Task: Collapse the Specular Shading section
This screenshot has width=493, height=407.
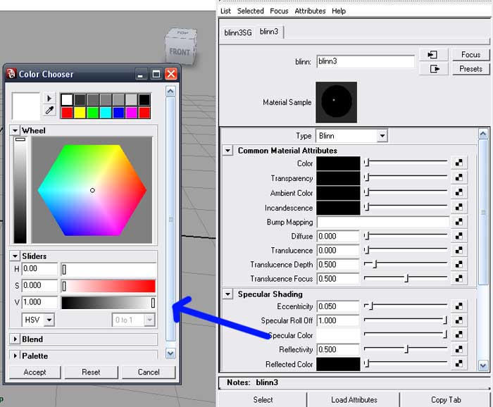Action: (x=227, y=294)
